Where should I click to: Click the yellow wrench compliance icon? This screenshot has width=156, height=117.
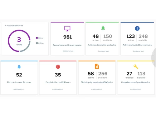(136, 66)
